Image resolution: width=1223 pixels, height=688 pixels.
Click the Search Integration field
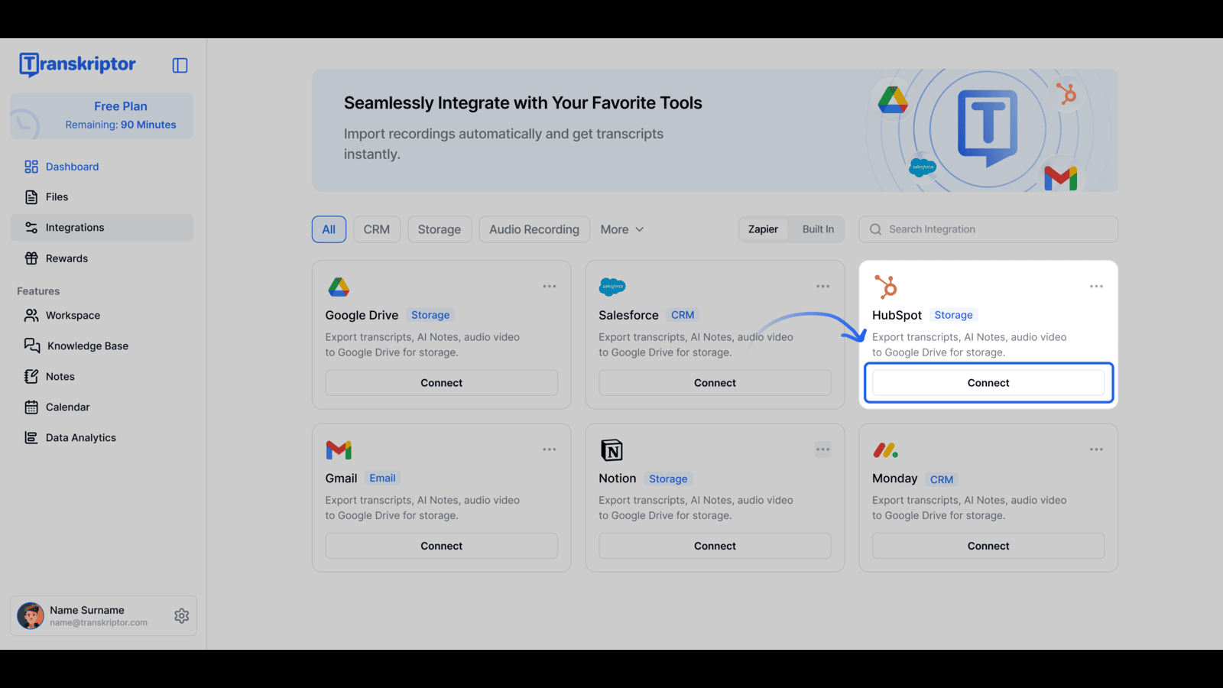[988, 229]
